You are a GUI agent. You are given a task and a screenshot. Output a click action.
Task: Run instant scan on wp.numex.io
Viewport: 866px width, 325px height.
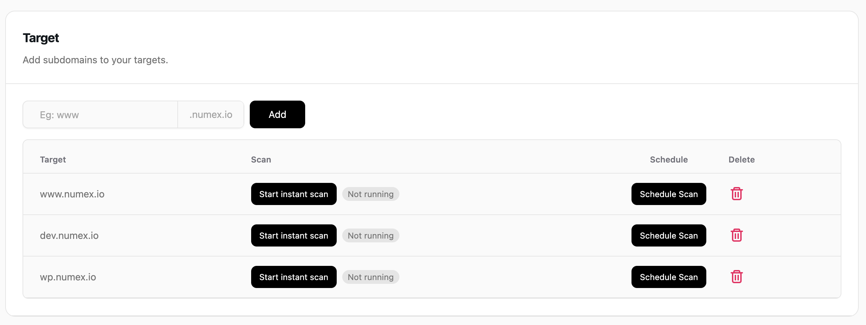293,277
